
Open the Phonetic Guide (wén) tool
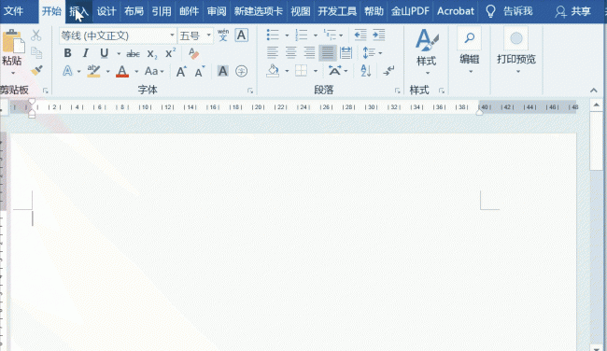click(x=223, y=35)
